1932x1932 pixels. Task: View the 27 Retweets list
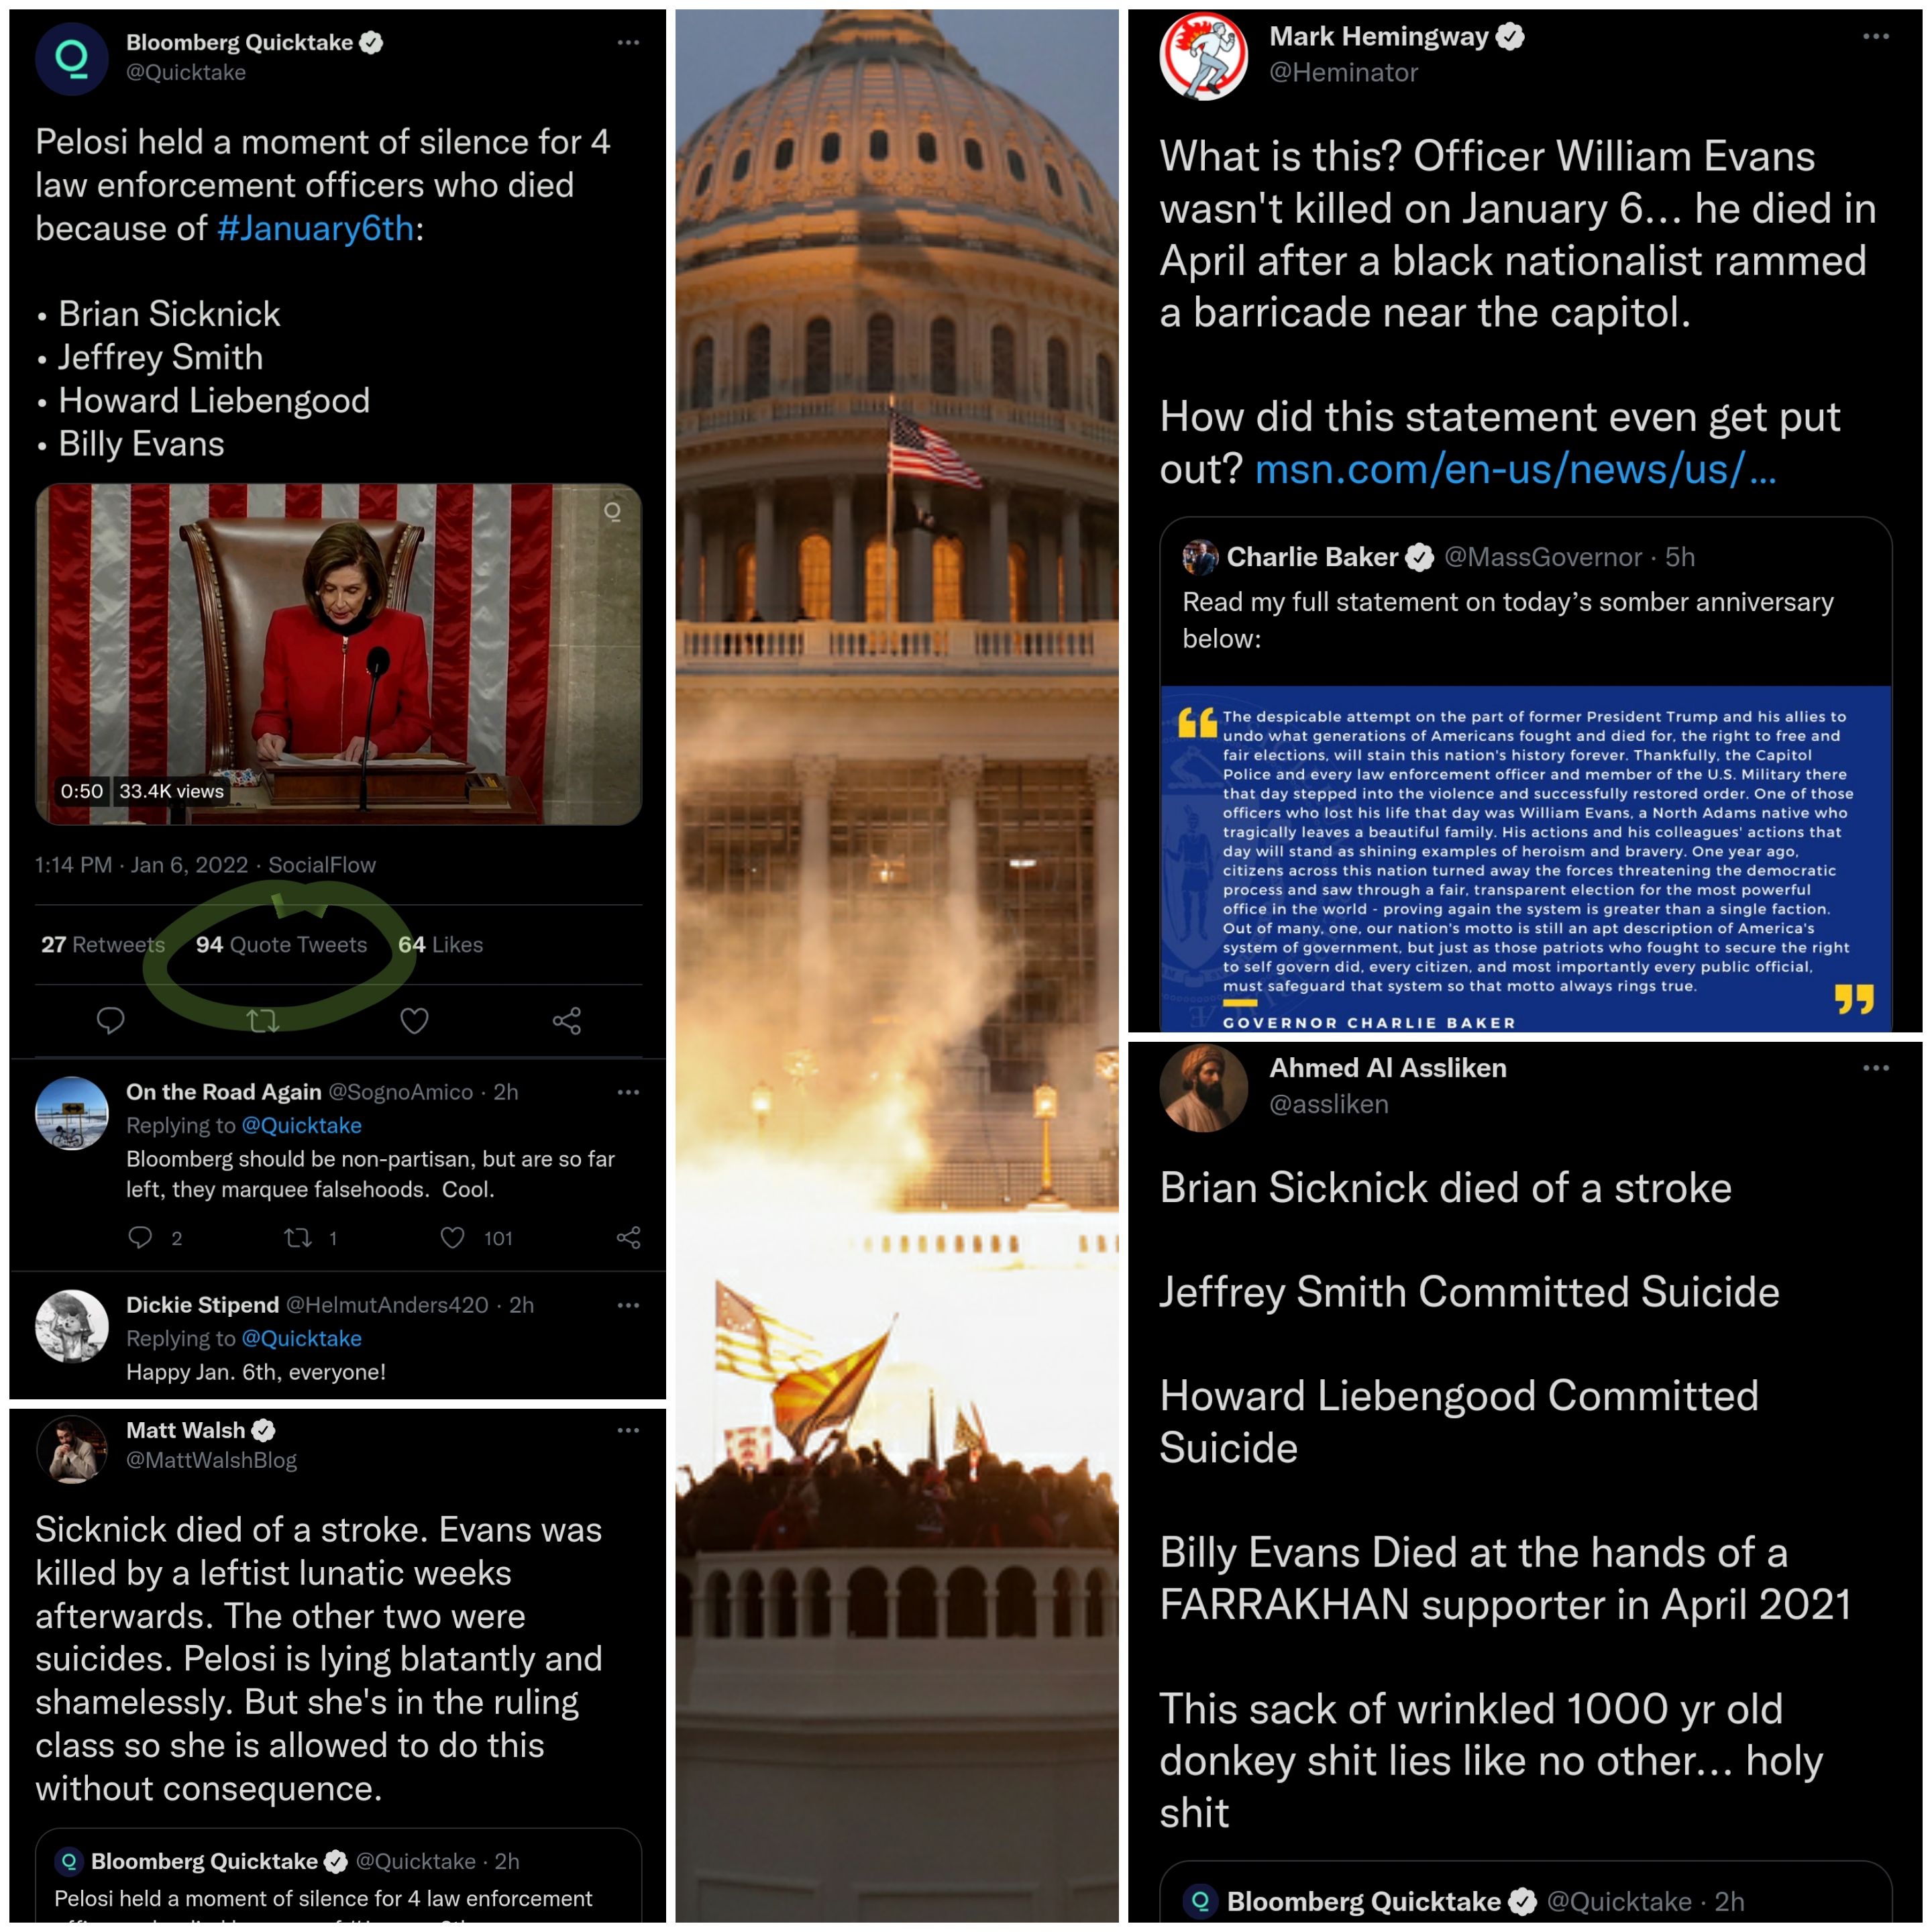point(103,944)
